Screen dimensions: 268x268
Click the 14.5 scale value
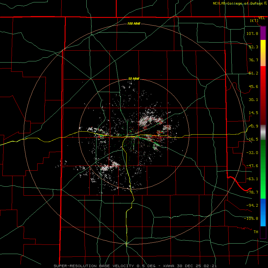253,113
